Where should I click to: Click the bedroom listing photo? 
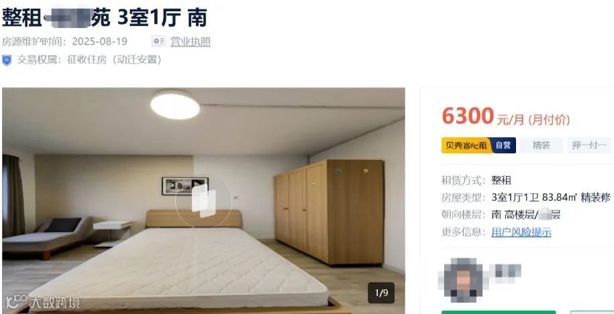click(x=203, y=201)
